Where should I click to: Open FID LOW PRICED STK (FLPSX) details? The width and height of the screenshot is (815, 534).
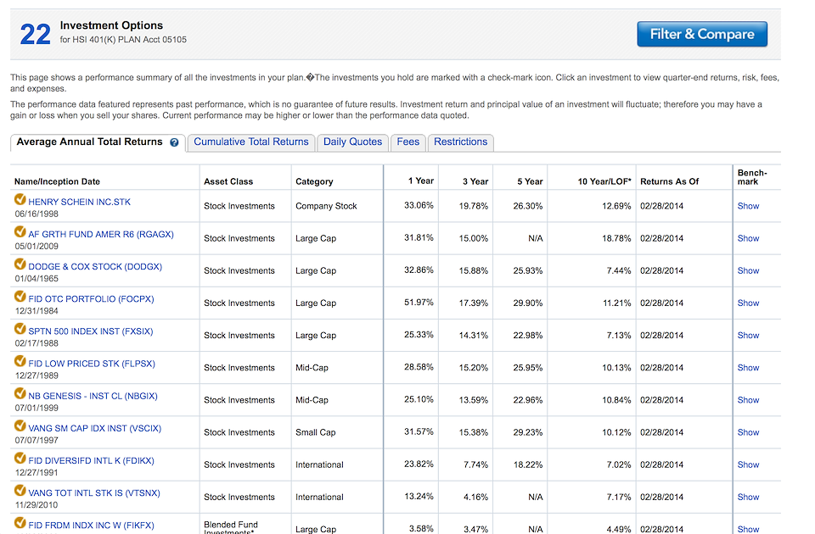pyautogui.click(x=92, y=364)
